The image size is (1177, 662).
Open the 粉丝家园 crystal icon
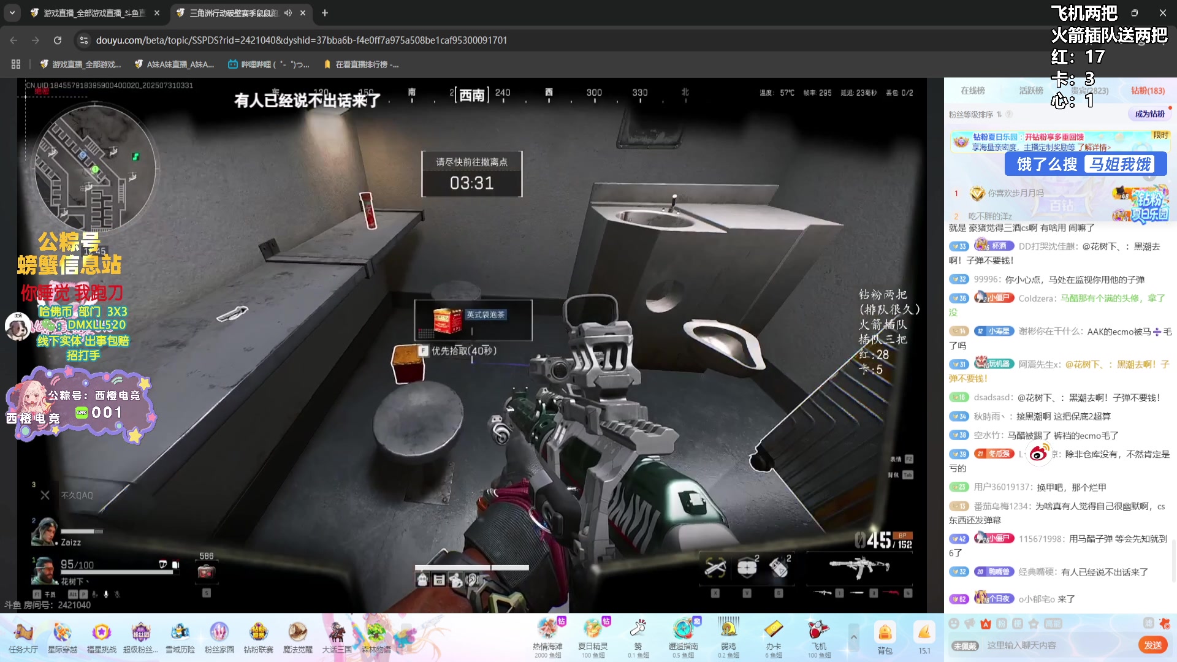pyautogui.click(x=219, y=637)
